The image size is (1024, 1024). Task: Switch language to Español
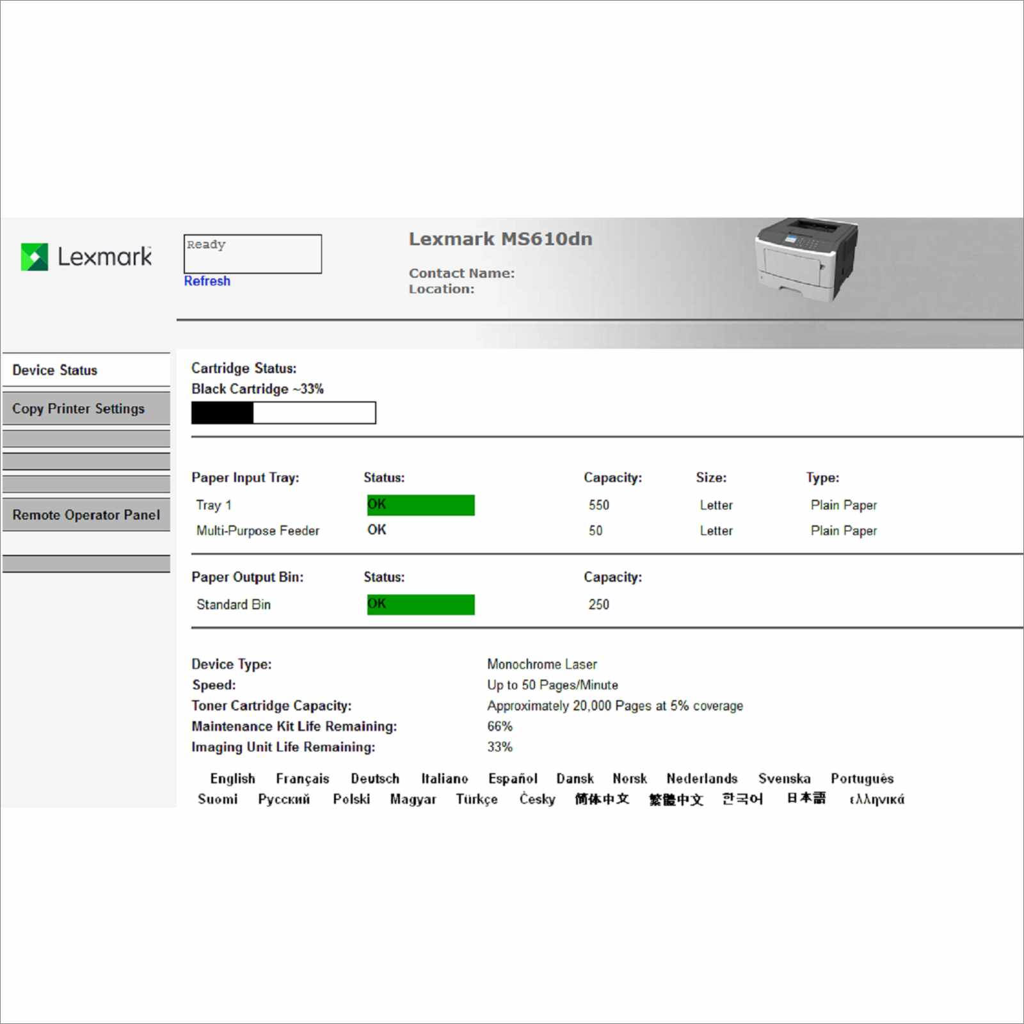[x=513, y=778]
